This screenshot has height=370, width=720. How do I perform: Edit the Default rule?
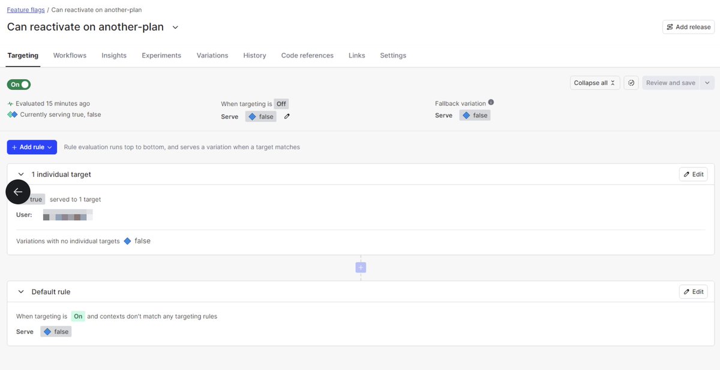694,292
